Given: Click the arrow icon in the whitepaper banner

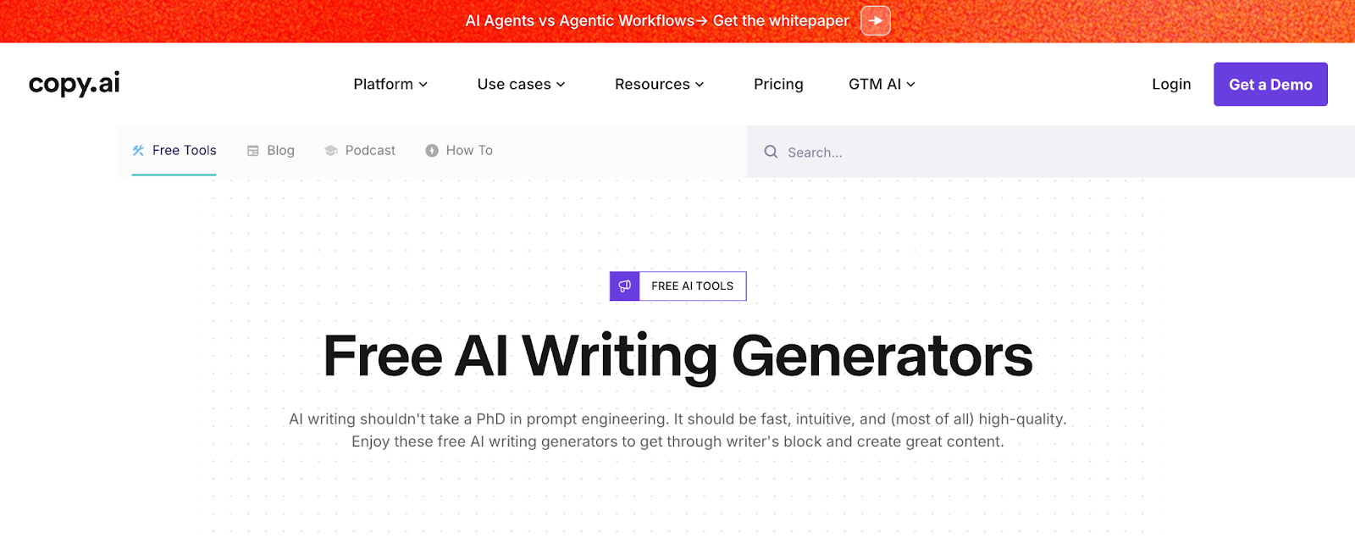Looking at the screenshot, I should [x=876, y=20].
